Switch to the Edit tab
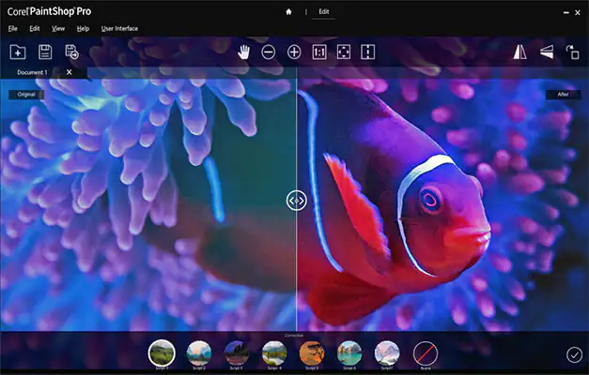The height and width of the screenshot is (375, 589). (322, 11)
